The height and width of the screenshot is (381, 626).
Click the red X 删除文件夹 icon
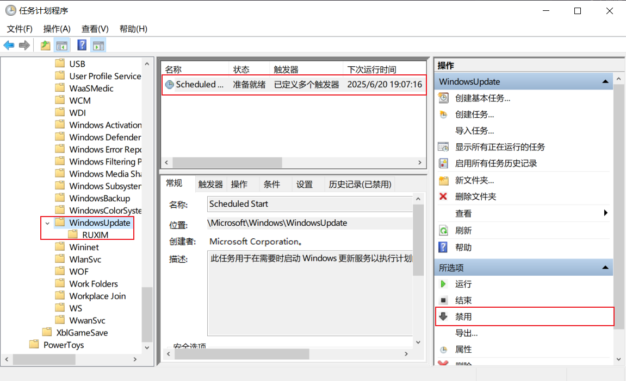coord(444,196)
